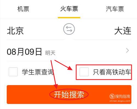Open the 汽车票 tab
The image size is (137, 109).
[115, 9]
